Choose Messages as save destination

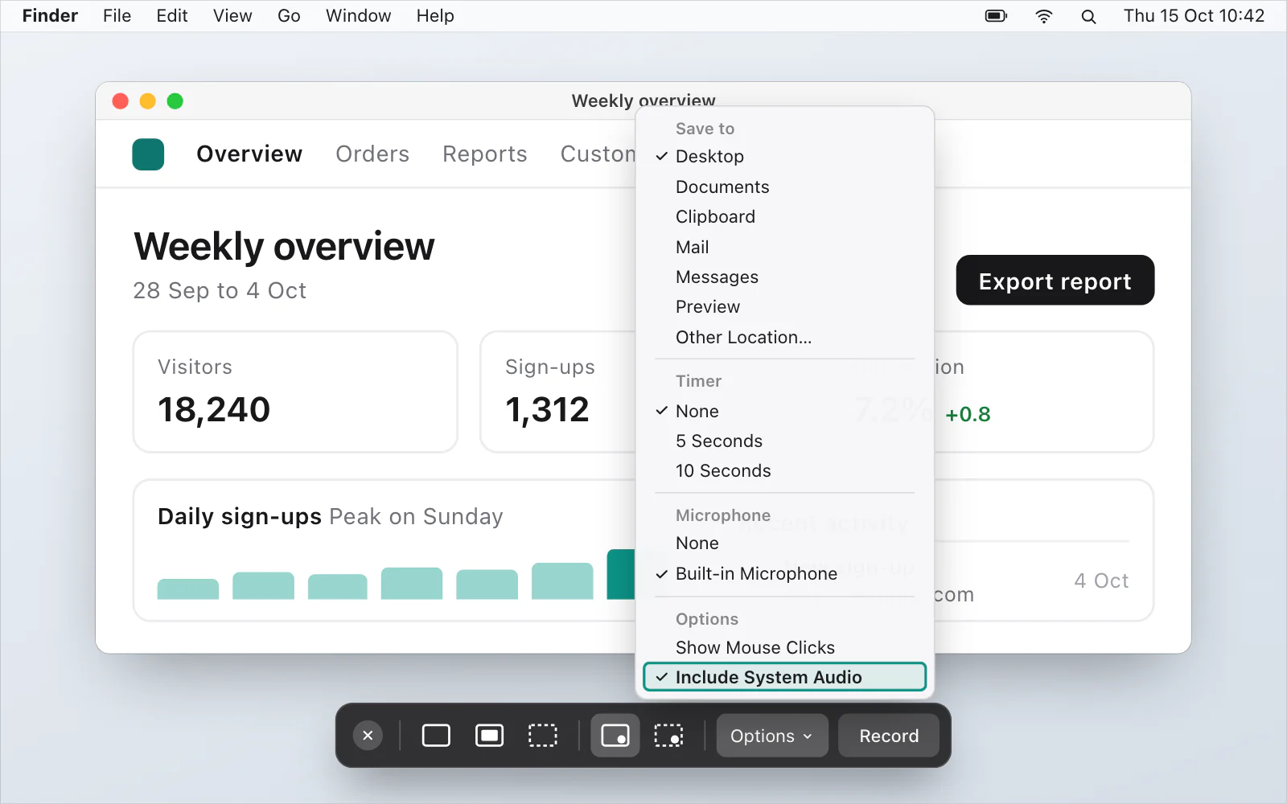(784, 277)
